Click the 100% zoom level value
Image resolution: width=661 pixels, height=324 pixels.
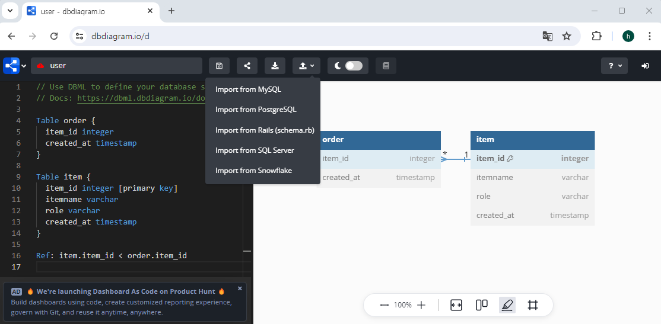coord(402,305)
